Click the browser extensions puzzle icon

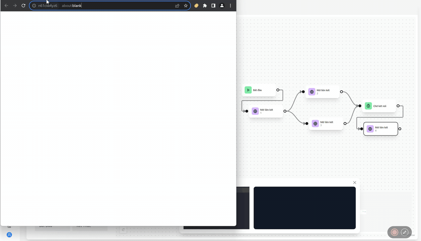point(205,5)
